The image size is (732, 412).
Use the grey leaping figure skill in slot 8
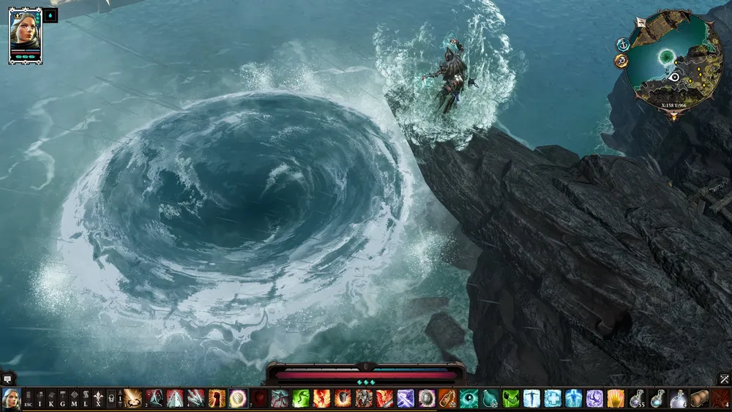(x=280, y=399)
